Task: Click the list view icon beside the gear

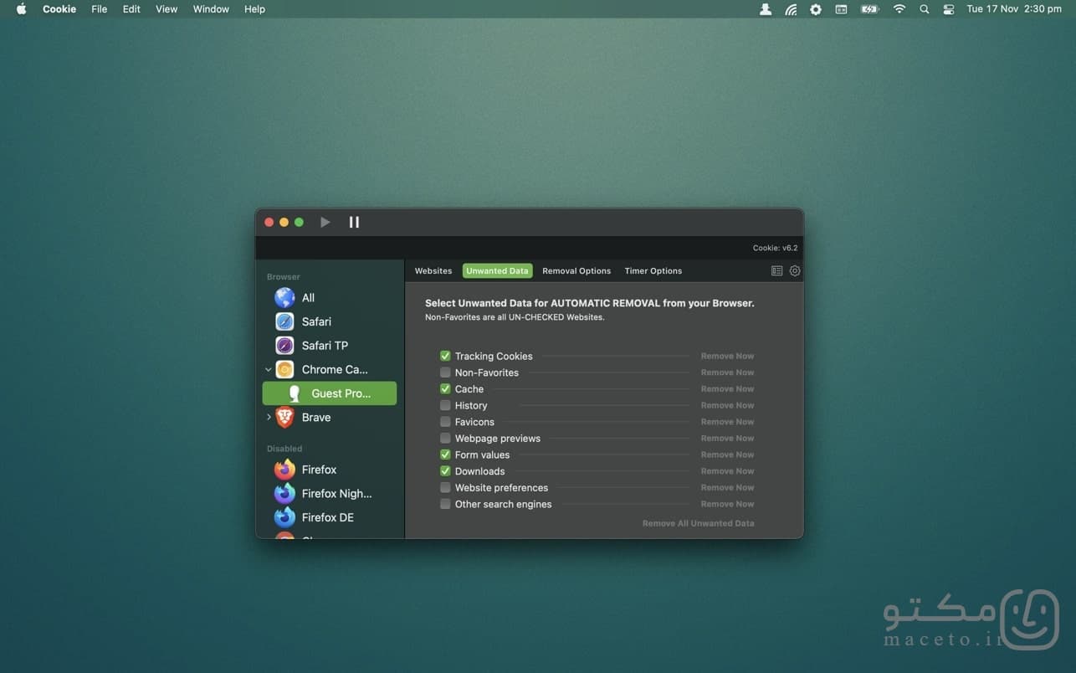Action: pos(776,271)
